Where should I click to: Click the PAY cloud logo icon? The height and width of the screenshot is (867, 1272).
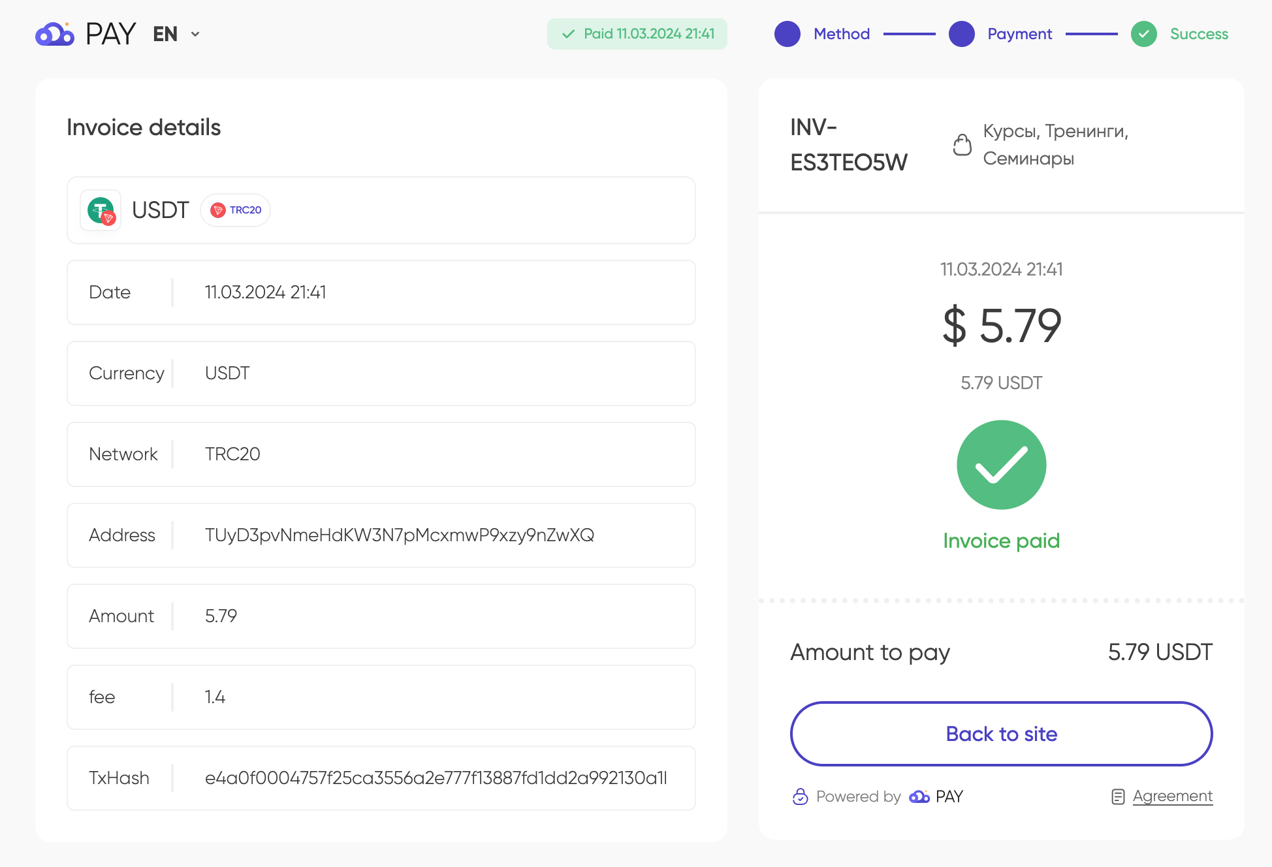coord(55,34)
